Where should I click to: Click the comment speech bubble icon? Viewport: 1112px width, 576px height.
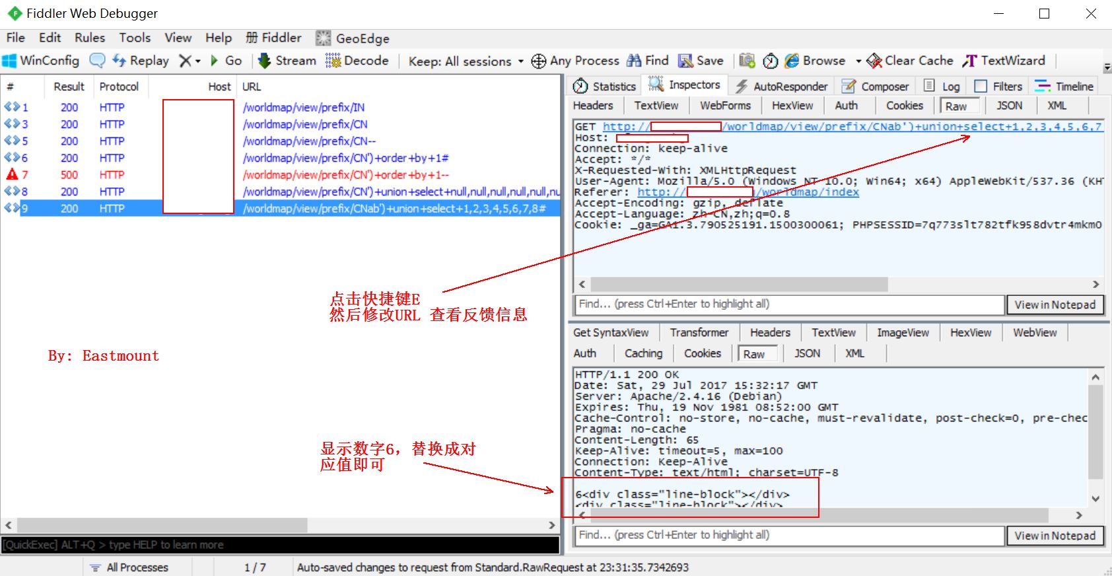[97, 61]
